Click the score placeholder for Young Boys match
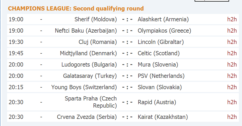This screenshot has width=242, height=126. click(x=127, y=87)
